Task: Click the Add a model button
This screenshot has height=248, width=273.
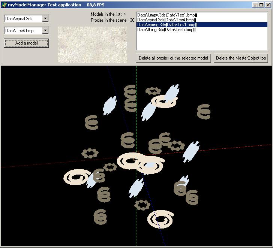Action: pos(26,43)
